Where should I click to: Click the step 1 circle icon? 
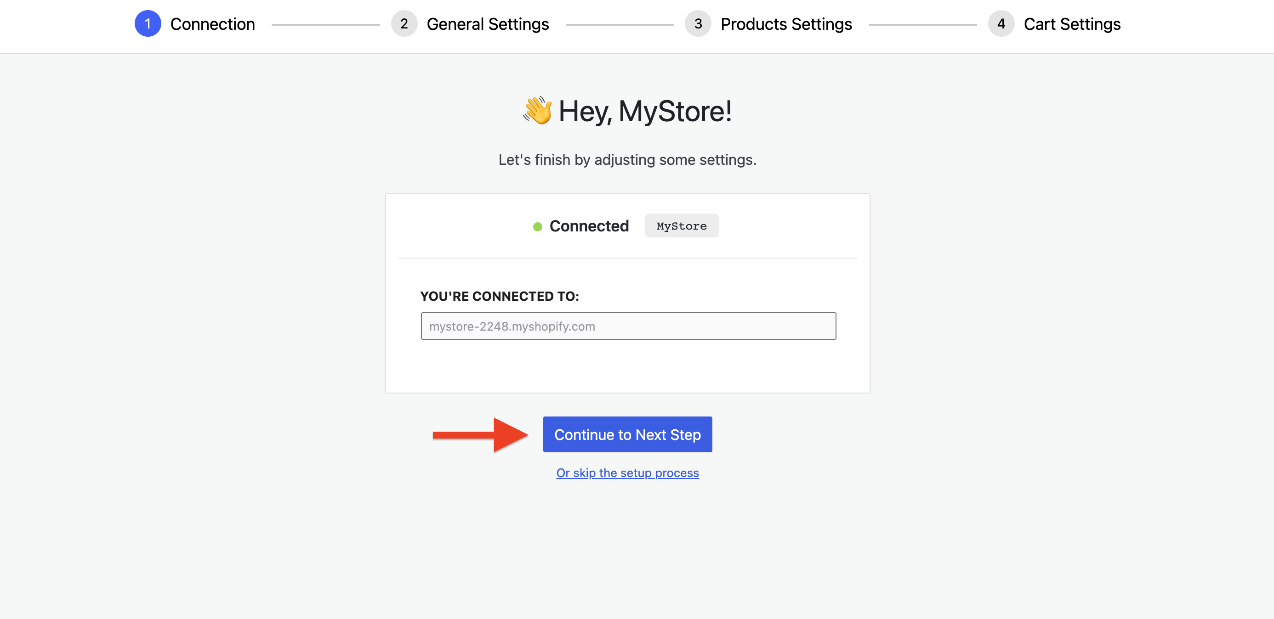(148, 24)
